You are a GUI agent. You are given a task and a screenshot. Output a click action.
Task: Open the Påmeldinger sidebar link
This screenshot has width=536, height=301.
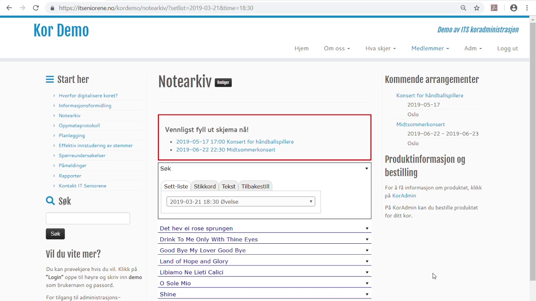click(72, 166)
